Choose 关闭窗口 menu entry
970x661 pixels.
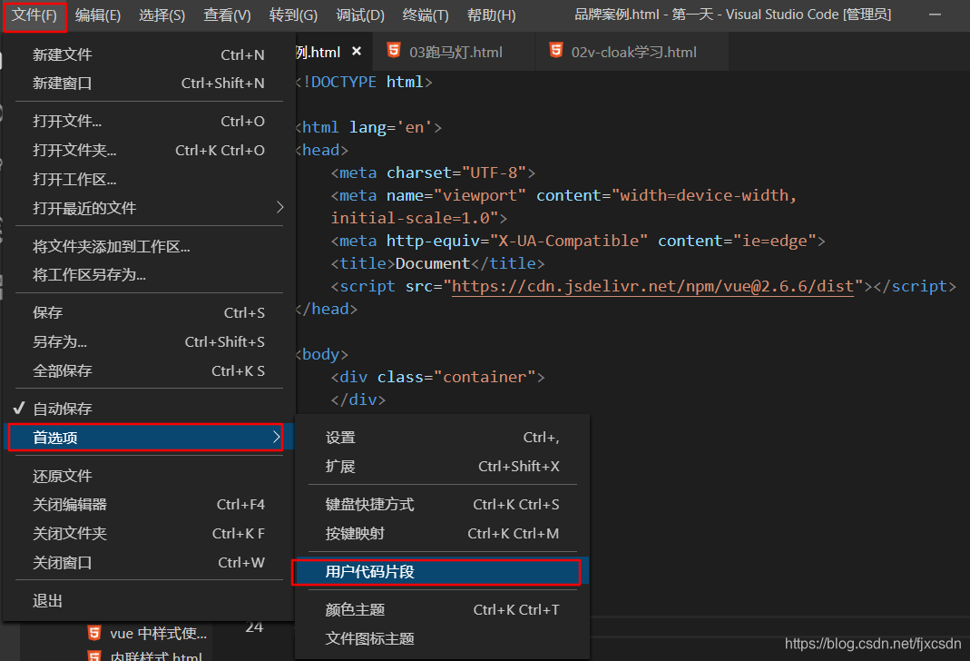point(149,563)
